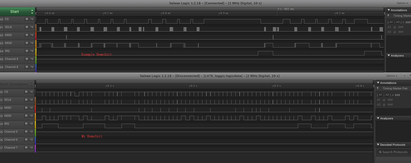411x163 pixels.
Task: Open Options menu in bottom window
Action: (391, 76)
